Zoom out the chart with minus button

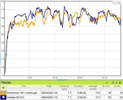[x=114, y=3]
